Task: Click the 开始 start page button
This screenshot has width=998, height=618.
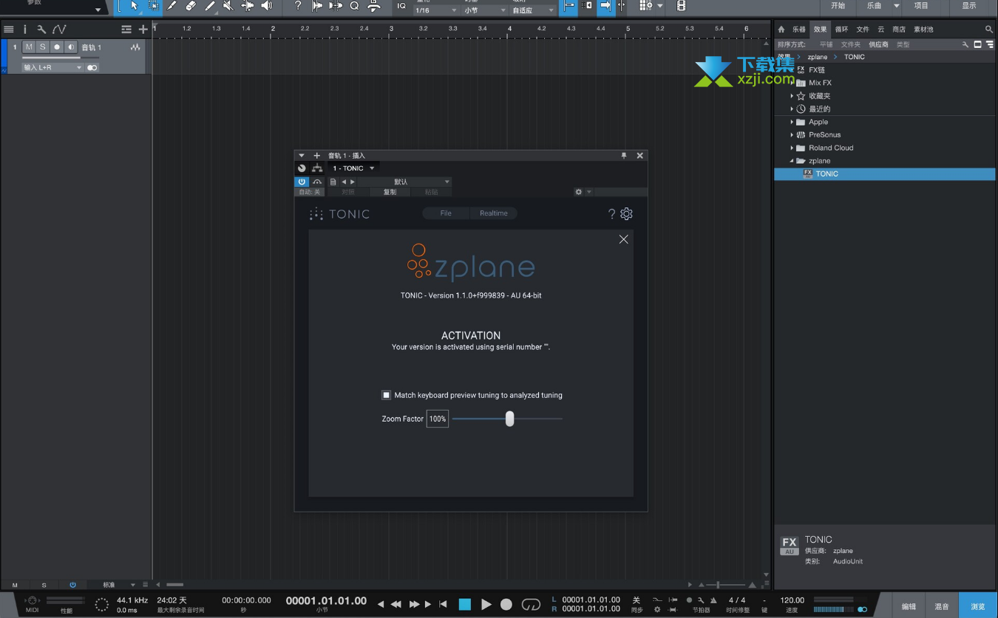Action: pos(838,6)
